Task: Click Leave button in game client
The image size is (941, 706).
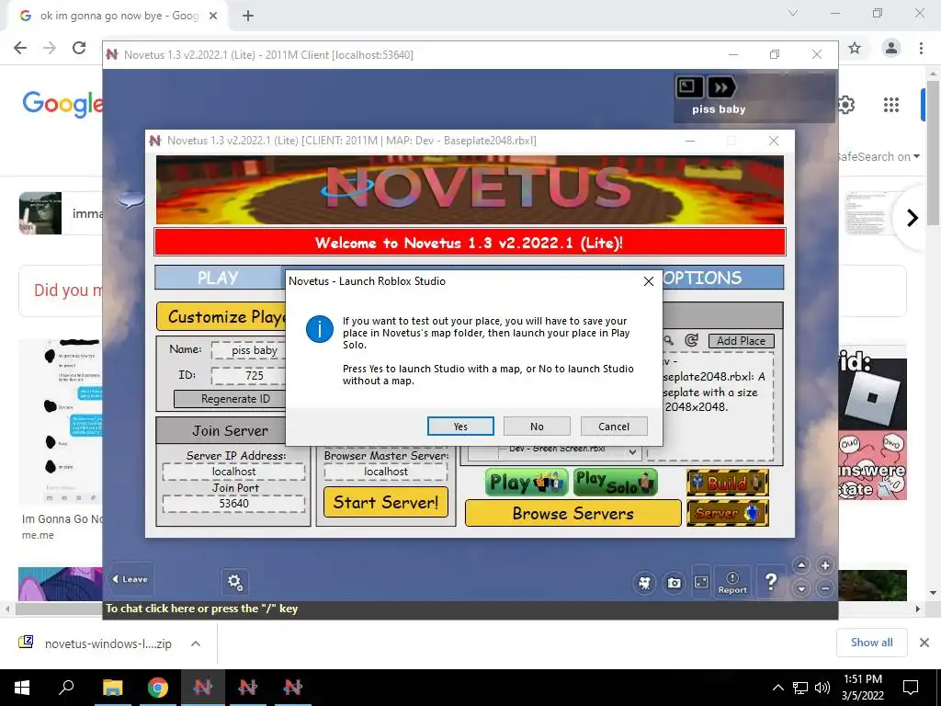Action: (130, 579)
